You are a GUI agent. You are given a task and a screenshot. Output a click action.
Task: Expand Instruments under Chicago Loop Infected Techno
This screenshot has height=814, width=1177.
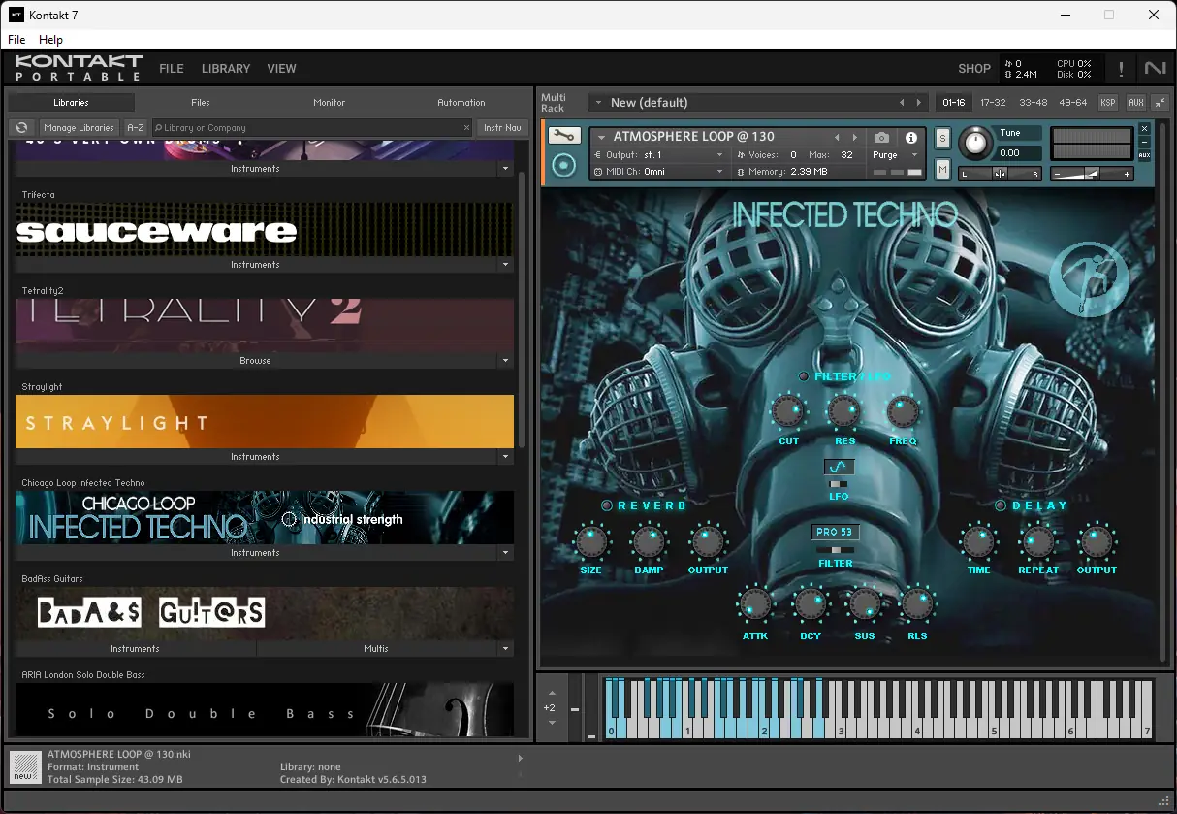(x=256, y=552)
